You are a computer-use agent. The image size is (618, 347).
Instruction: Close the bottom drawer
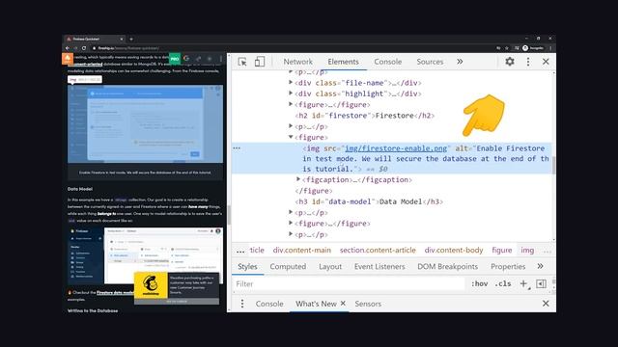546,304
